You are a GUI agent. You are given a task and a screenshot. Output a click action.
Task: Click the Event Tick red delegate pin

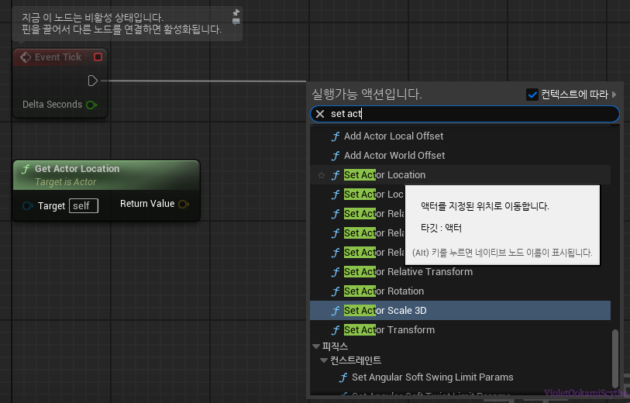(x=98, y=57)
